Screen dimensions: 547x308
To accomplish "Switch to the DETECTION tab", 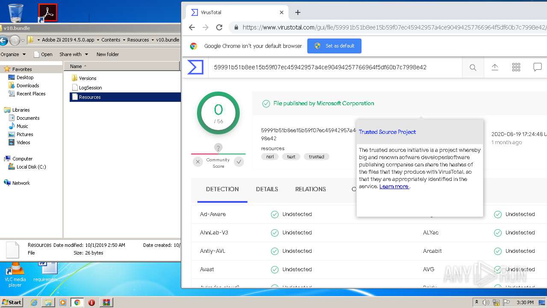I will pyautogui.click(x=222, y=189).
